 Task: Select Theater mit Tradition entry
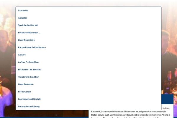click(x=29, y=77)
